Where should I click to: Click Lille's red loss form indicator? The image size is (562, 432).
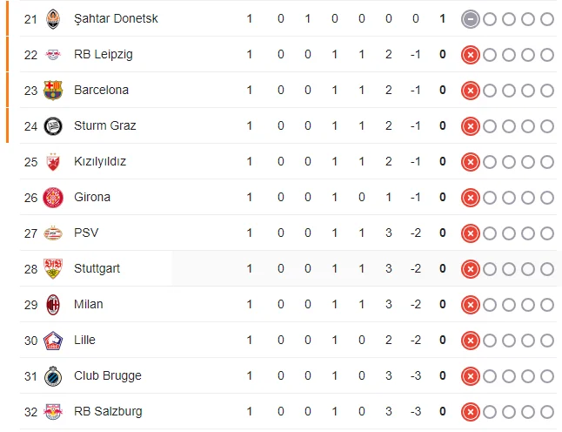coord(470,340)
